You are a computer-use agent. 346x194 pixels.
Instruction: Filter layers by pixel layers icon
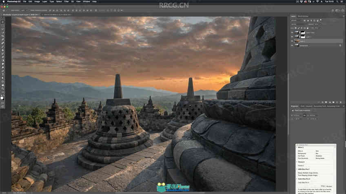pyautogui.click(x=305, y=20)
